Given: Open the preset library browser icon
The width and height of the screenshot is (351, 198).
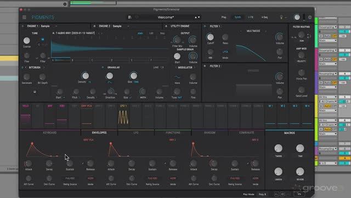Looking at the screenshot, I should pyautogui.click(x=129, y=17).
